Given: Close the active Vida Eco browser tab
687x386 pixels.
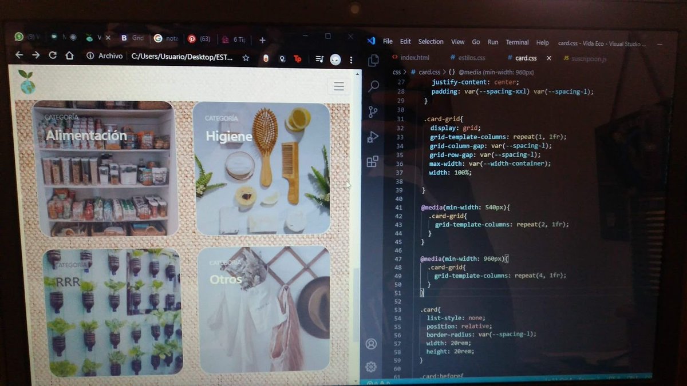Looking at the screenshot, I should [x=108, y=38].
